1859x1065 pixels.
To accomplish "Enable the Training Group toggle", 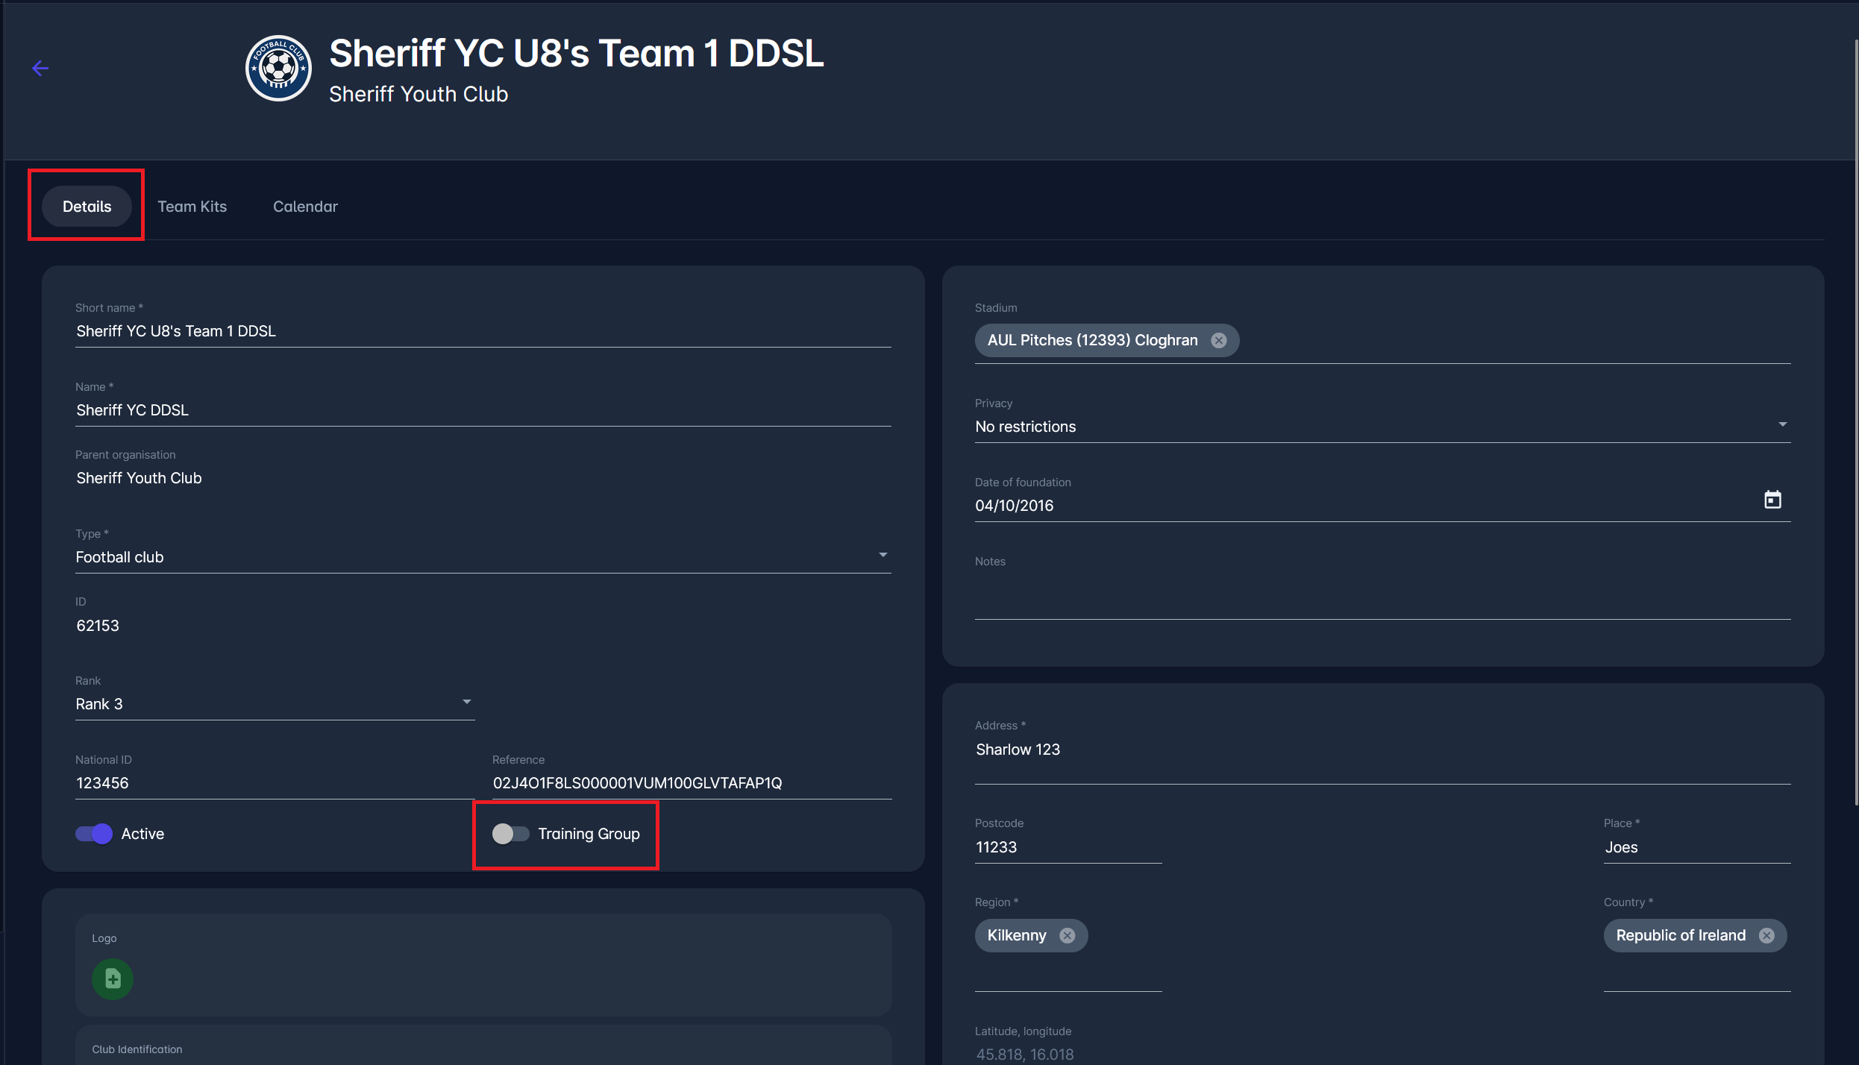I will pos(511,834).
